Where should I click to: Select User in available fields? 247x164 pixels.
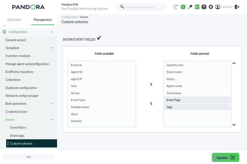coord(102,86)
